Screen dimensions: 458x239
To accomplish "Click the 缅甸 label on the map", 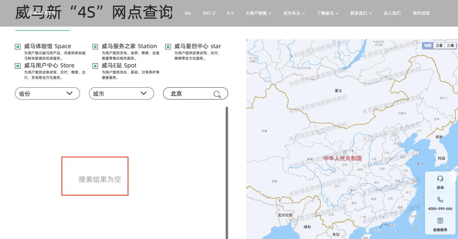I will click(x=307, y=227).
